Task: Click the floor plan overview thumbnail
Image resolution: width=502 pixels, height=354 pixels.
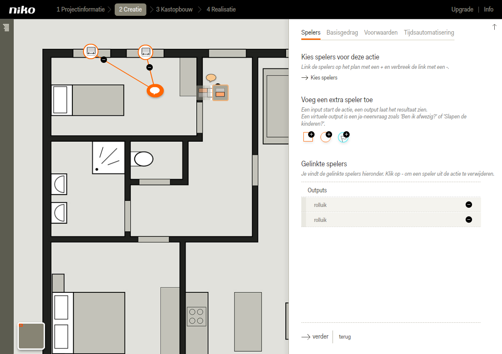Action: click(31, 336)
